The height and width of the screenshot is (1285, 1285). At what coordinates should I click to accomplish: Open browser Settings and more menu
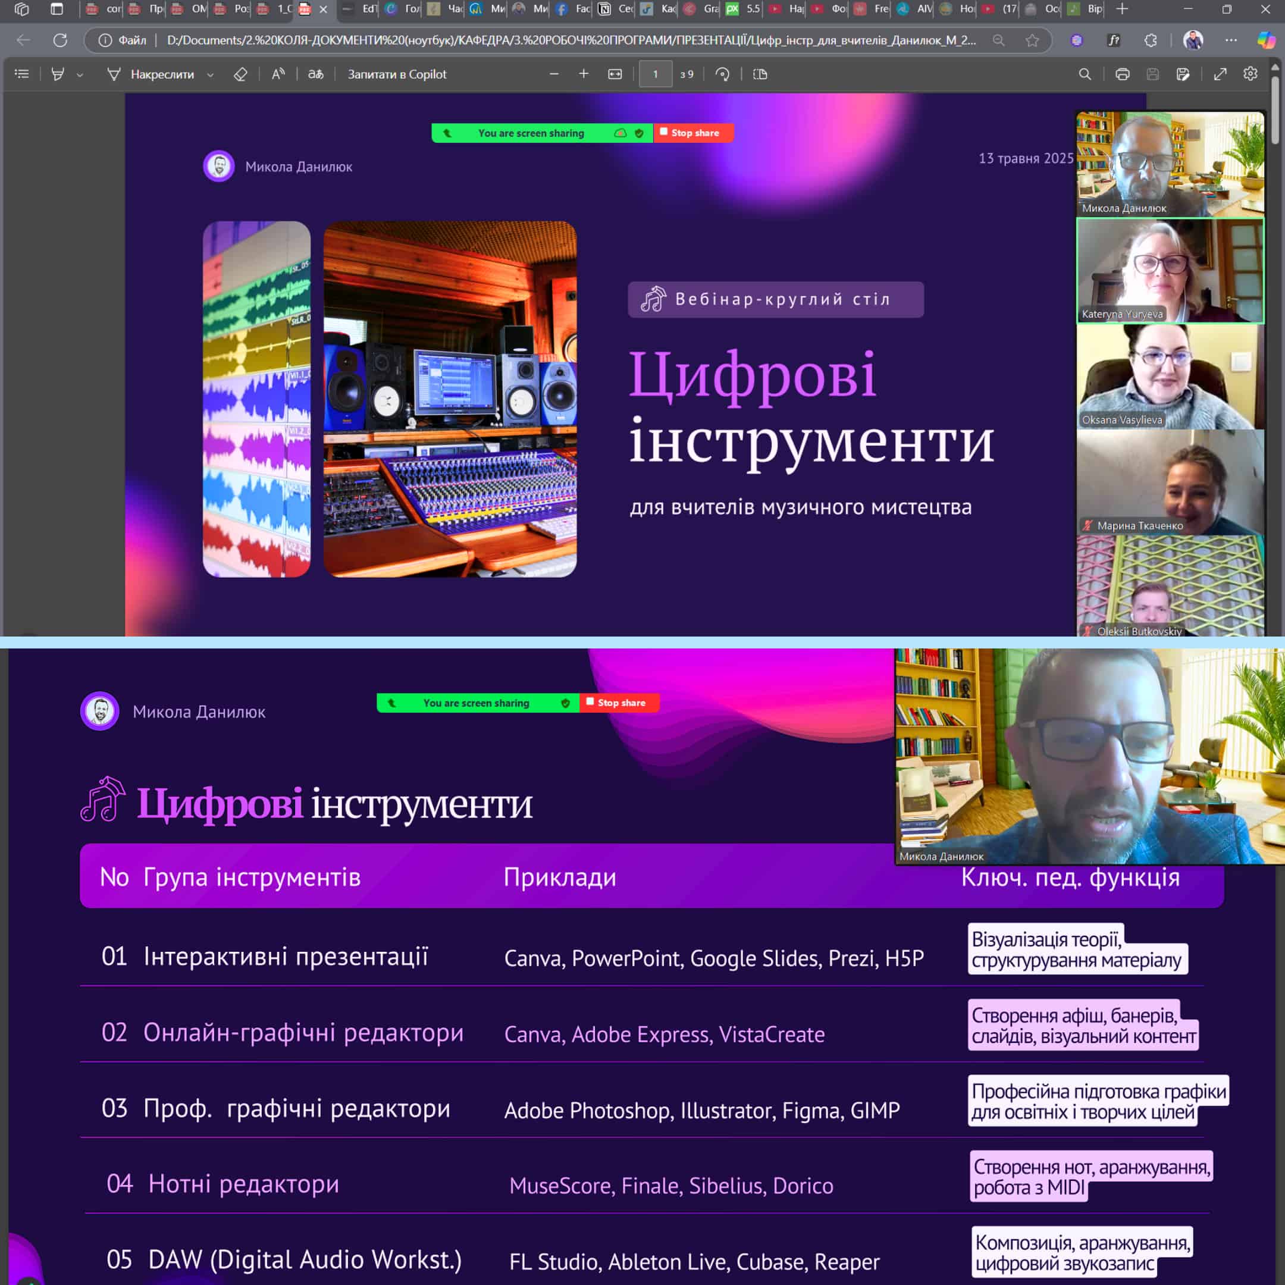pos(1231,40)
